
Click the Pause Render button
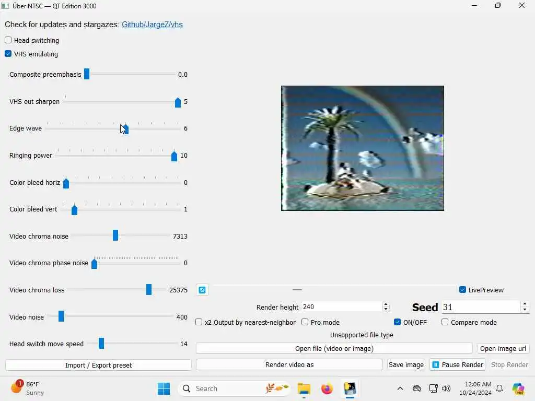458,365
